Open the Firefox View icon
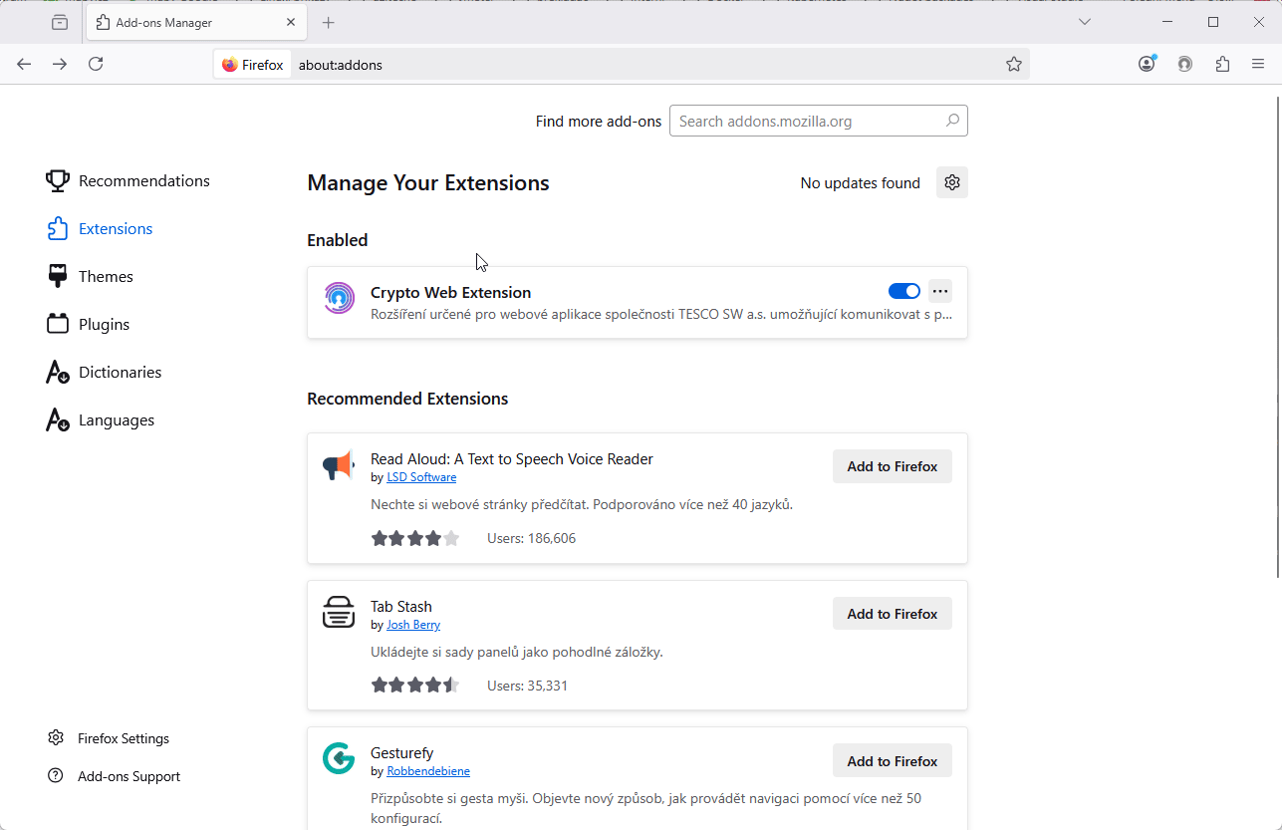Viewport: 1282px width, 830px height. [60, 22]
